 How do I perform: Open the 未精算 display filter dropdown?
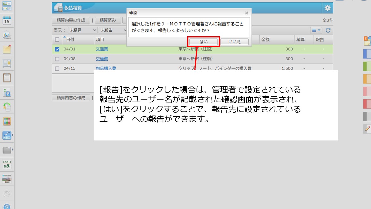pos(83,30)
